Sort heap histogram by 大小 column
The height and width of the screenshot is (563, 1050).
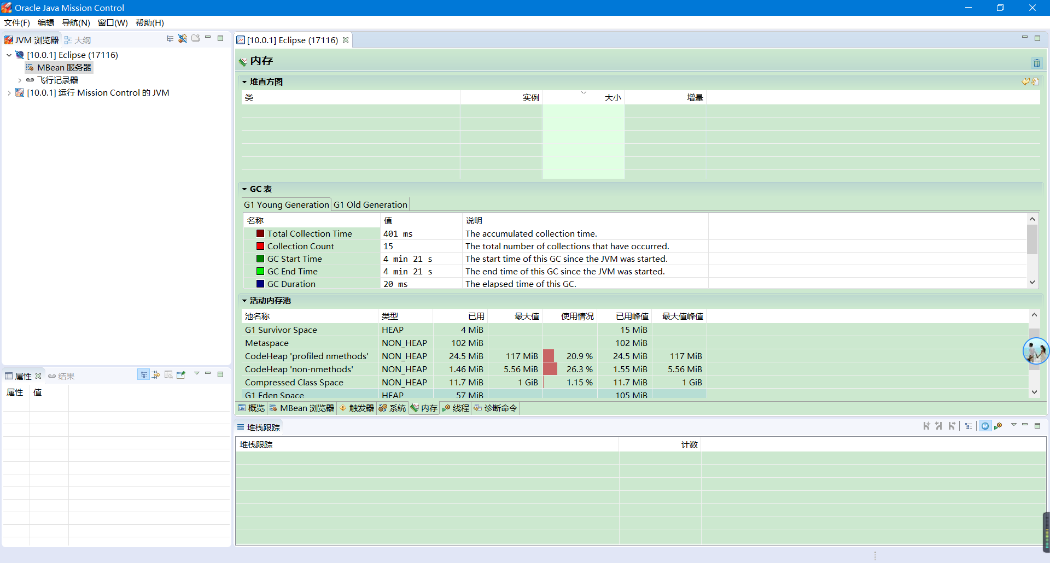(x=584, y=97)
